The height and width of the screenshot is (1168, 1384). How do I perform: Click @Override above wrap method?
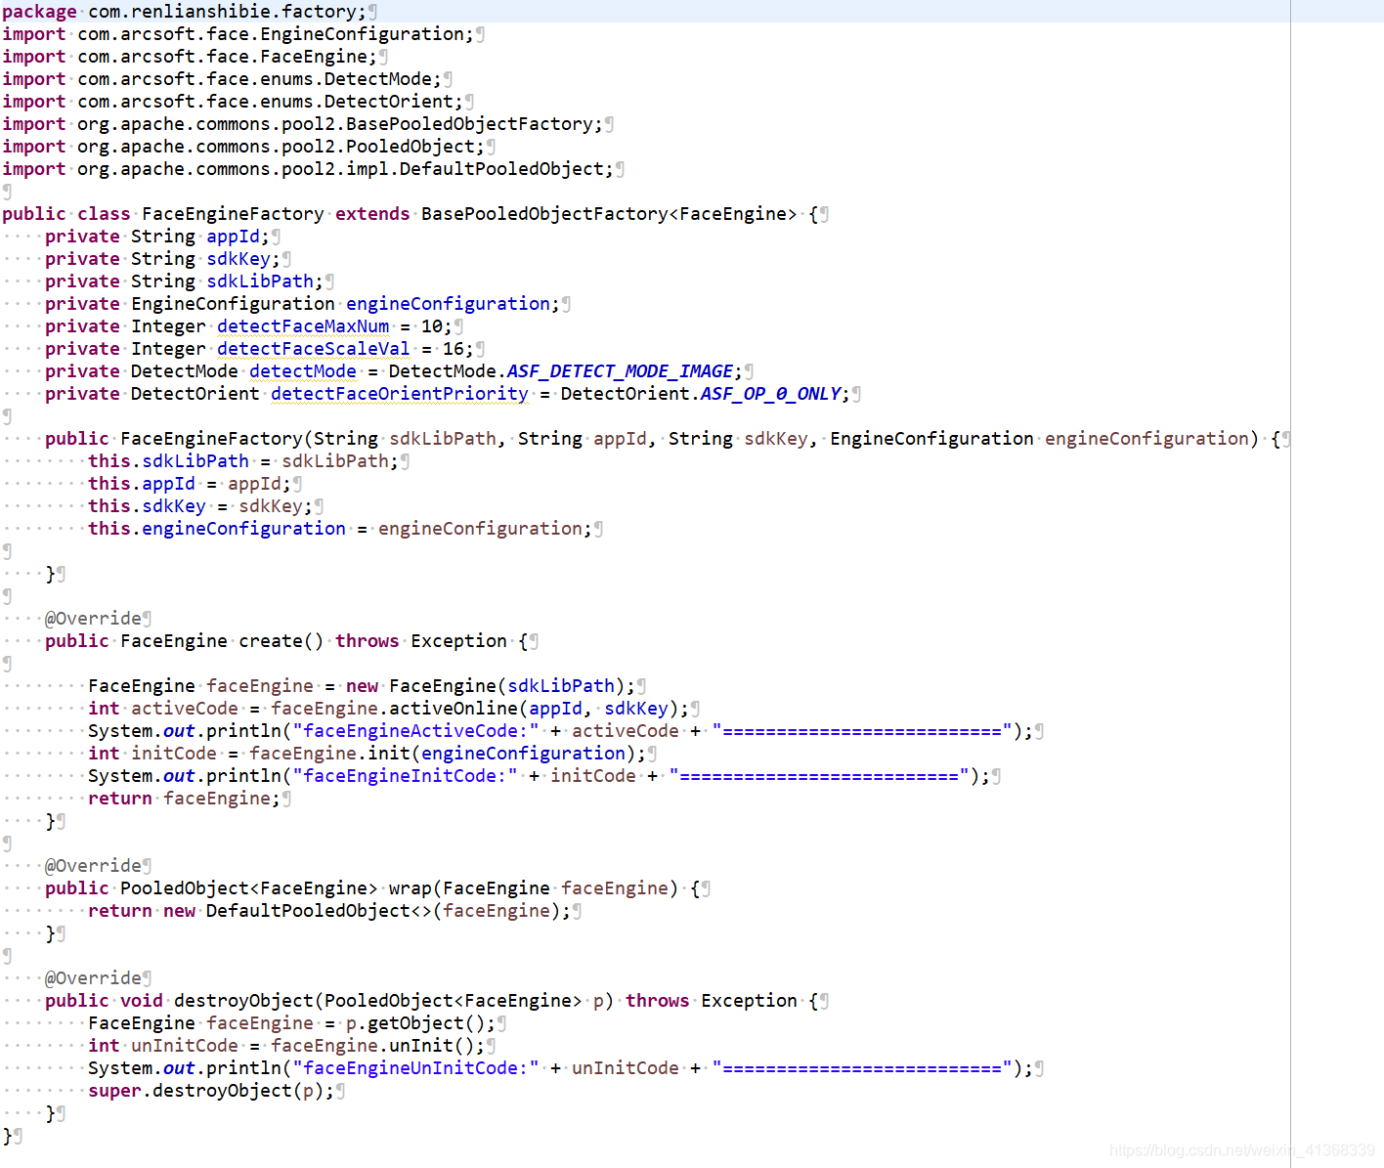tap(93, 866)
